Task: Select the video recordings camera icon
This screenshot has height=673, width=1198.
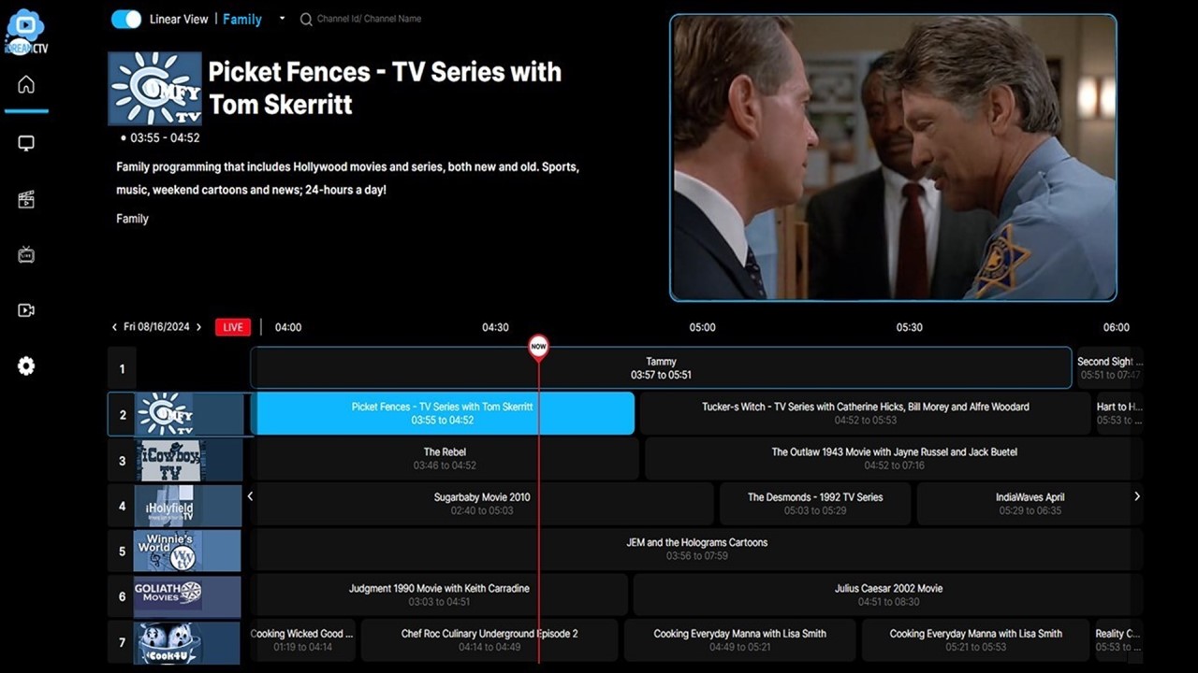Action: [25, 310]
